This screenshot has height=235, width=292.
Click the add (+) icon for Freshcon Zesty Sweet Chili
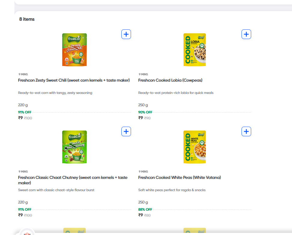click(126, 34)
